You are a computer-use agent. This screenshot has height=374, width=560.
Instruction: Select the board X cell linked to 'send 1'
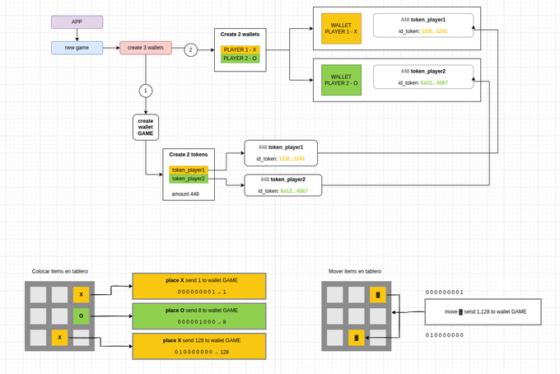point(81,295)
